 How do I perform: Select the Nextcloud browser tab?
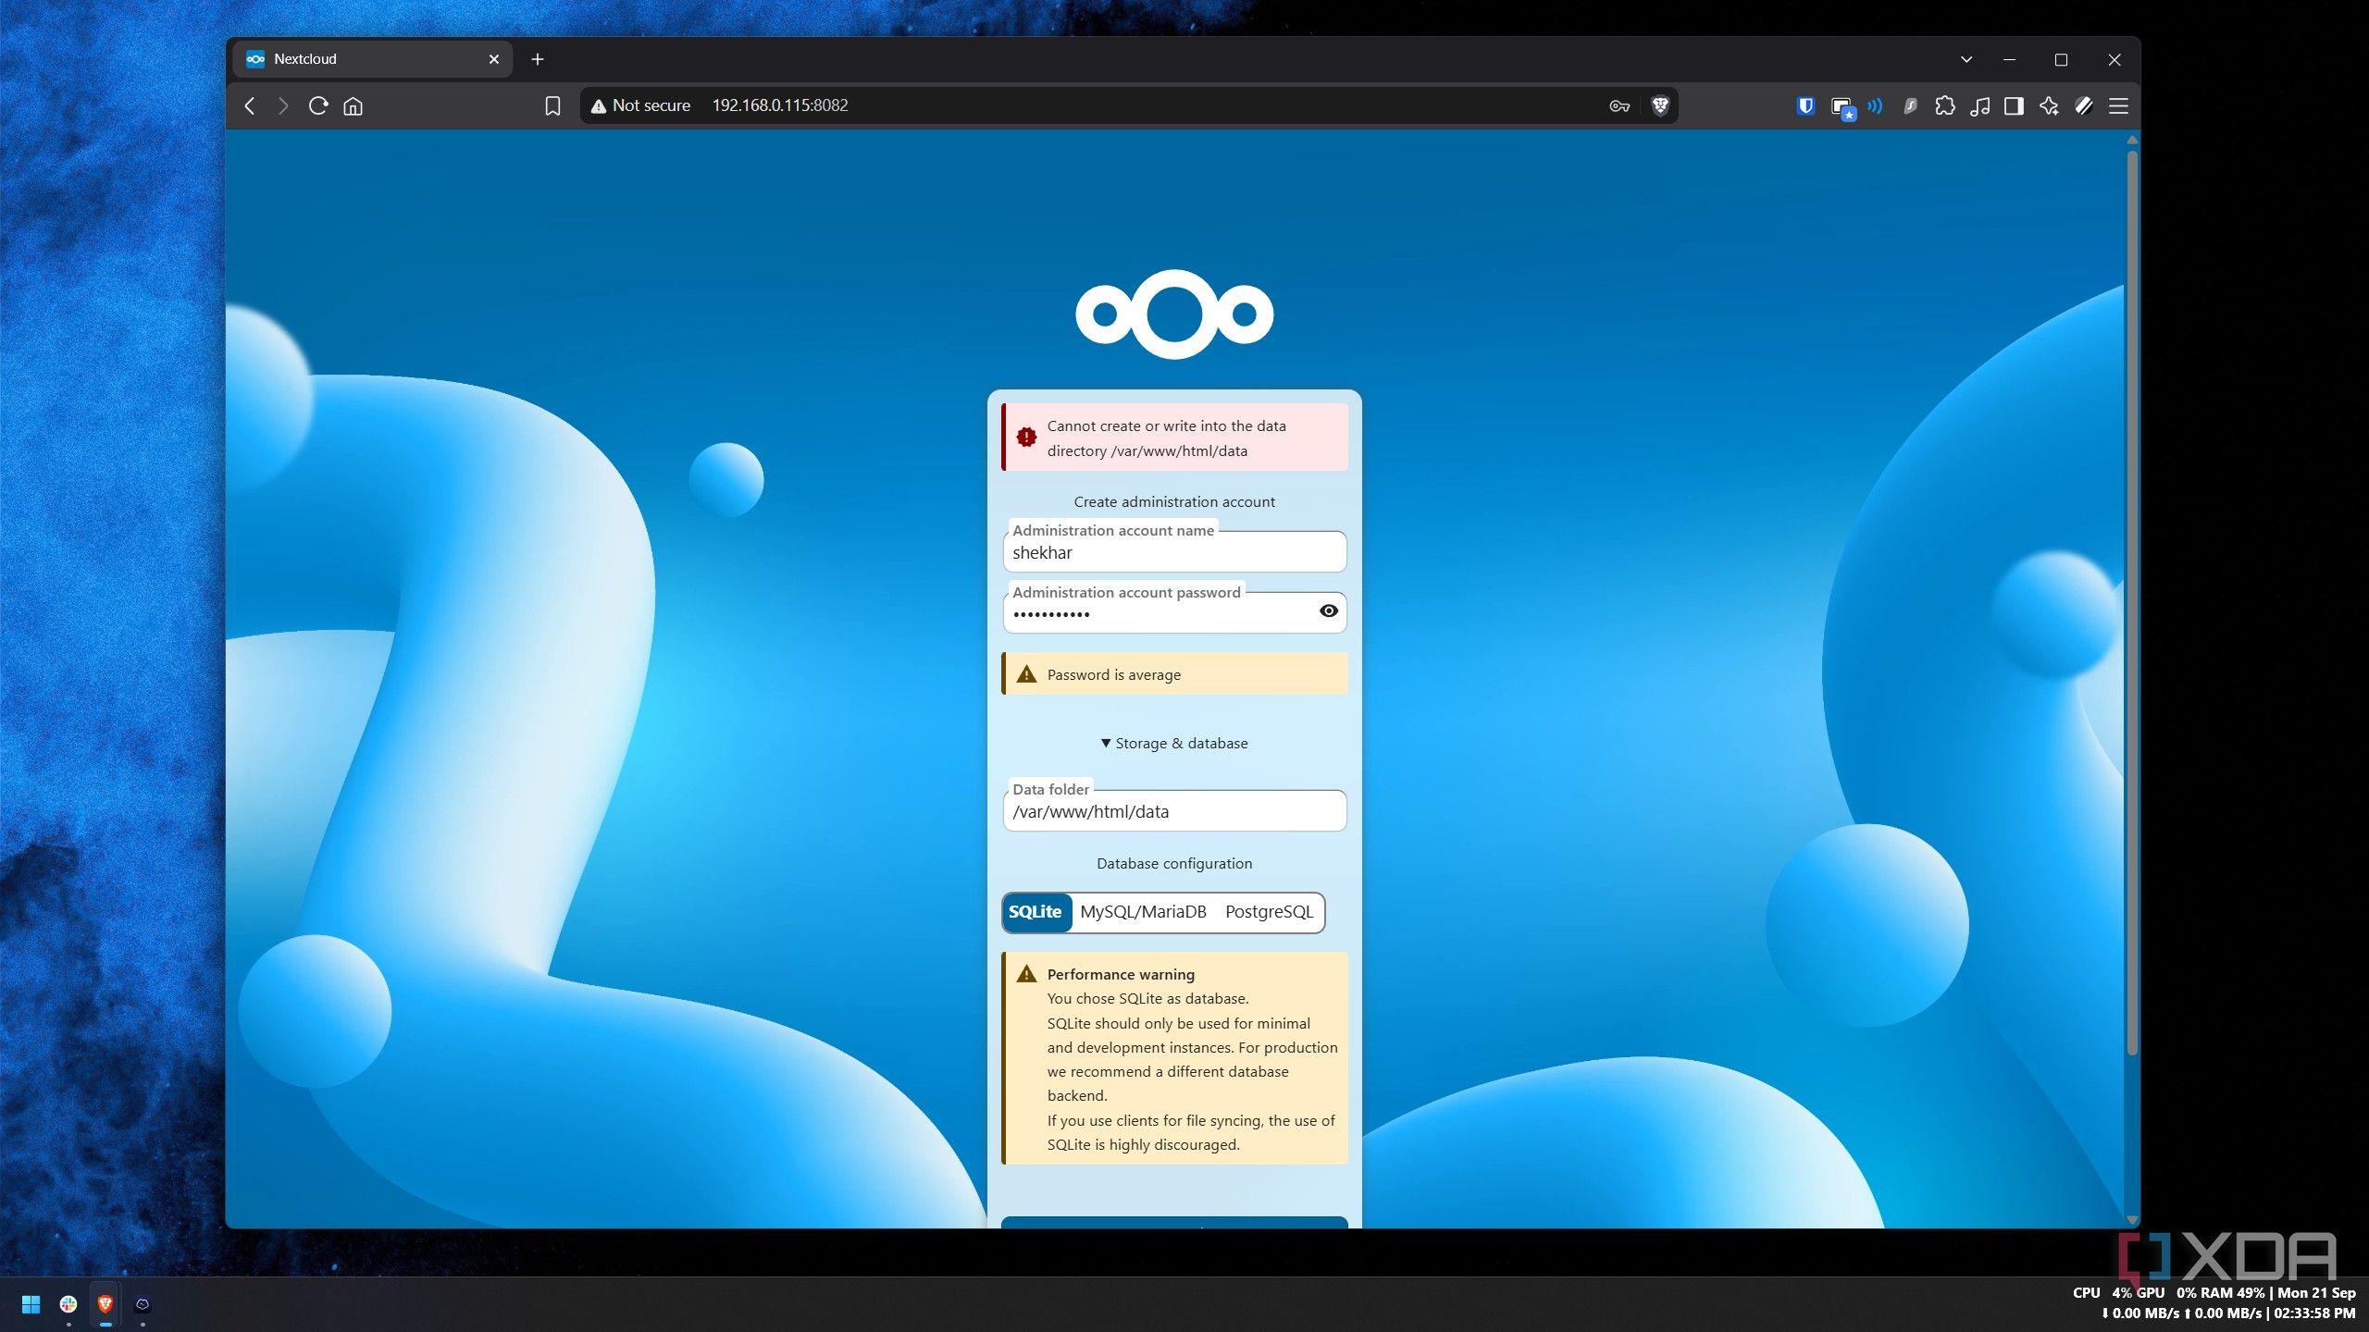tap(371, 59)
